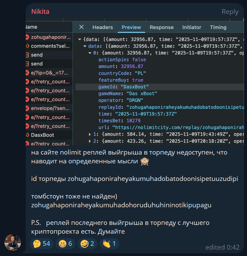The height and width of the screenshot is (256, 247).
Task: Switch to the Headers tab
Action: click(103, 27)
